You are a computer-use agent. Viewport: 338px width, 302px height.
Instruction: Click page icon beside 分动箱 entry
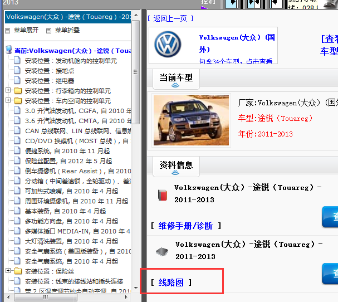coord(17,181)
